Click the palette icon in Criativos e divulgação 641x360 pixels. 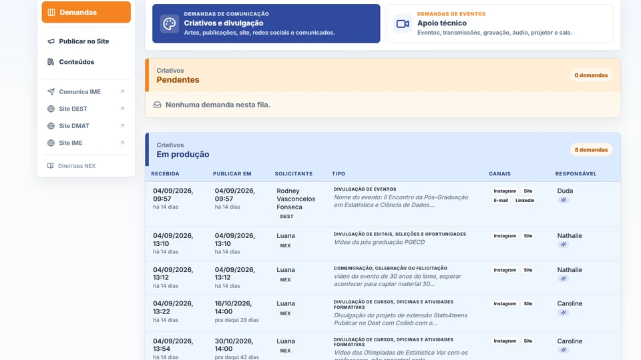pos(169,24)
